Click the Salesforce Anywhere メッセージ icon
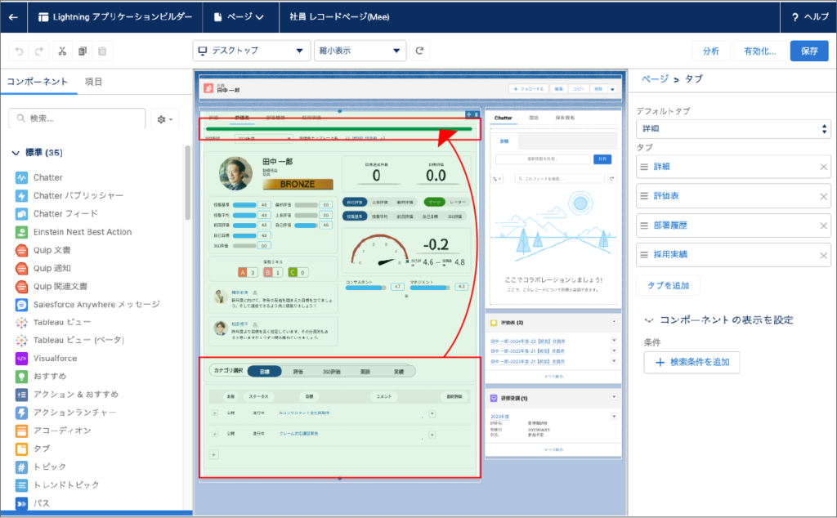This screenshot has width=837, height=518. 21,305
